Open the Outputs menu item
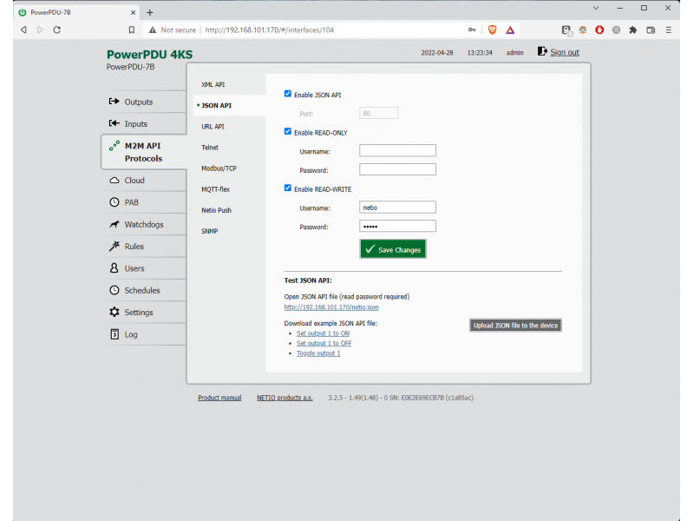 click(139, 102)
